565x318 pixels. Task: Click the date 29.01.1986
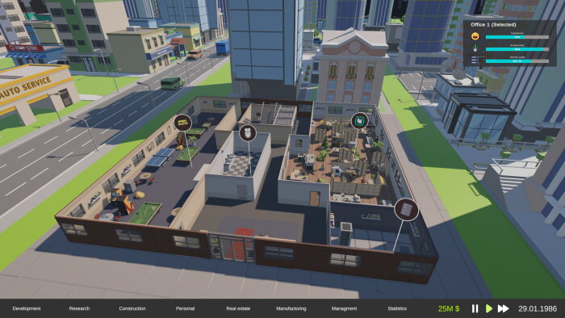[538, 308]
